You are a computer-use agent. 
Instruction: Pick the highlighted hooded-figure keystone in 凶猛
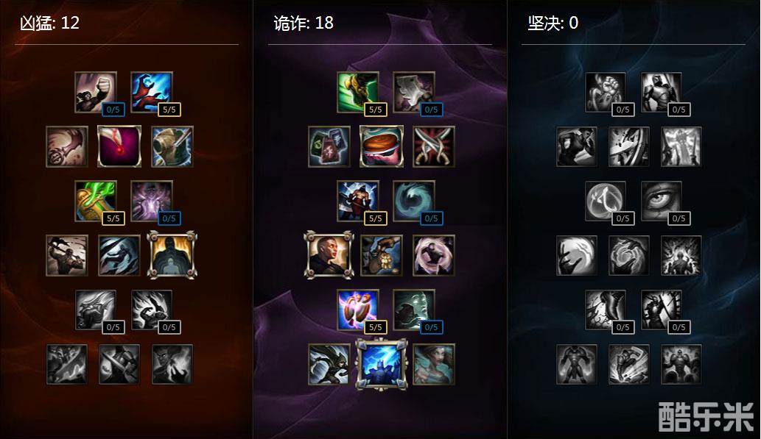[172, 255]
